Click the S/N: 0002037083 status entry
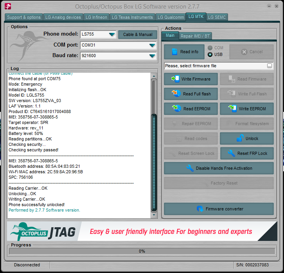Image resolution: width=284 pixels, height=273 pixels. pyautogui.click(x=252, y=265)
